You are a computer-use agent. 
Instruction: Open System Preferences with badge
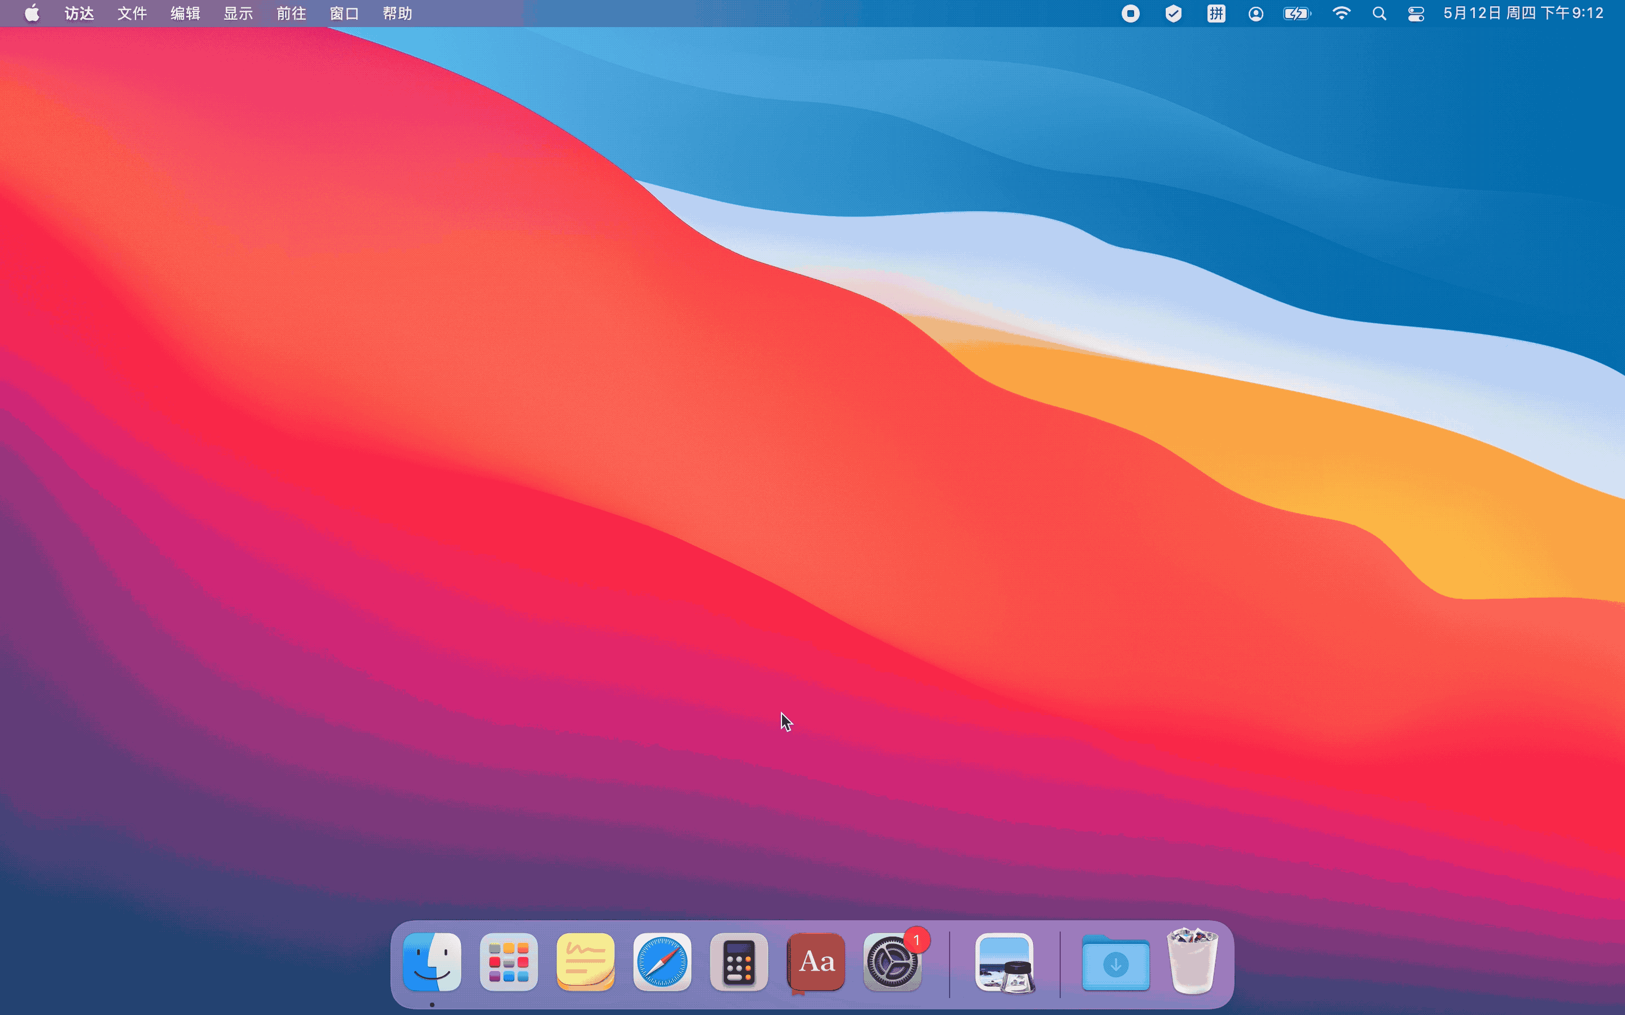(x=893, y=962)
